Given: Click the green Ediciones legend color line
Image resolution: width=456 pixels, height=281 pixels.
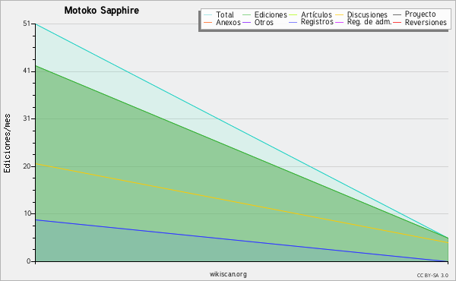Looking at the screenshot, I should click(246, 15).
